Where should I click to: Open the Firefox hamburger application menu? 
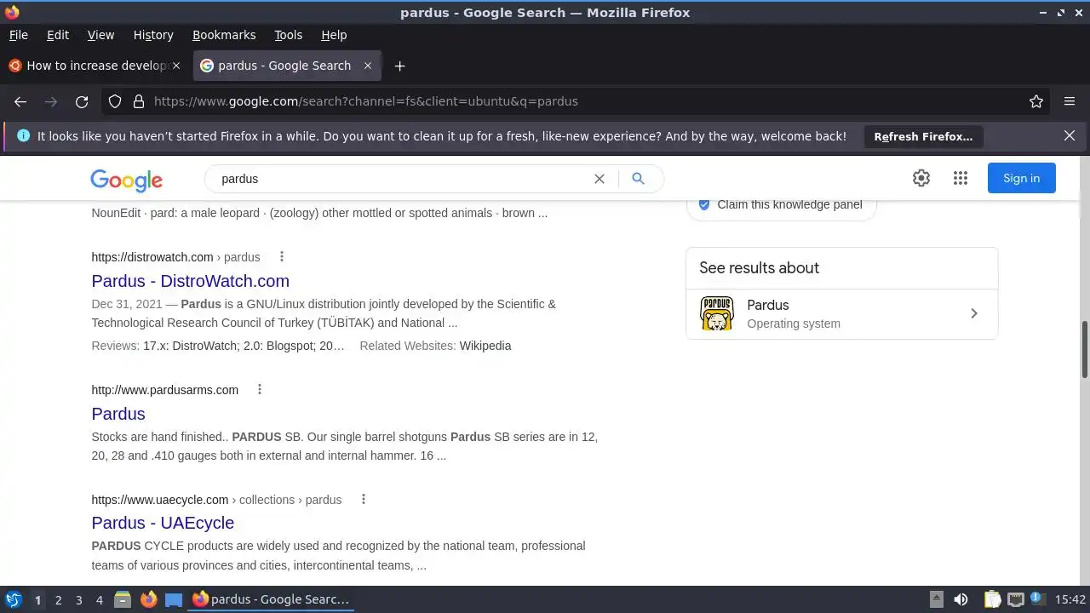tap(1070, 101)
